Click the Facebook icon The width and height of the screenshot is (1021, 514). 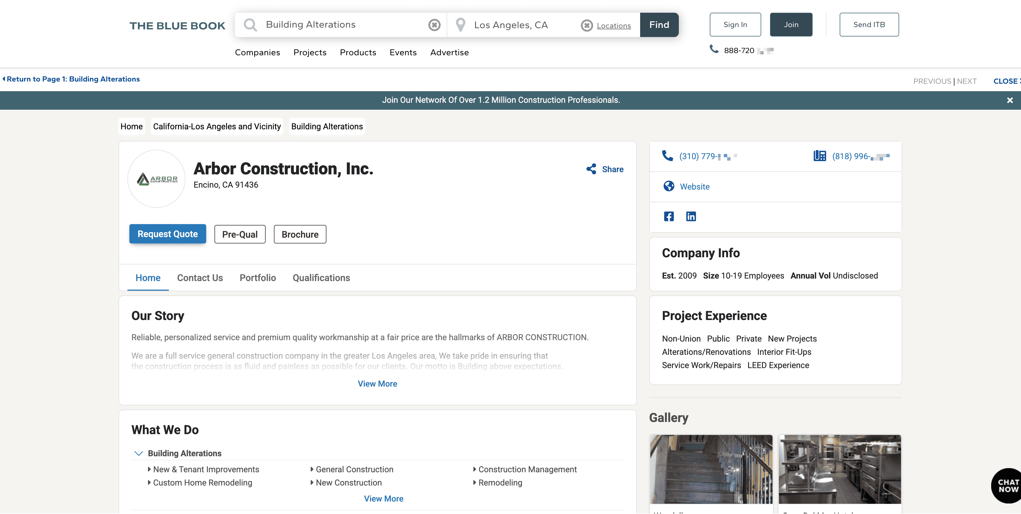click(x=669, y=216)
